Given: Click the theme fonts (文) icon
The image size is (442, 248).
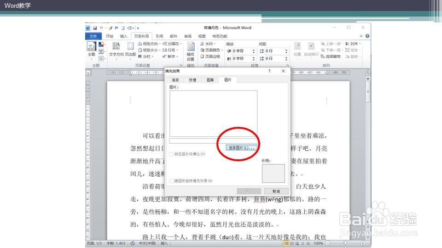Looking at the screenshot, I should pyautogui.click(x=101, y=52).
